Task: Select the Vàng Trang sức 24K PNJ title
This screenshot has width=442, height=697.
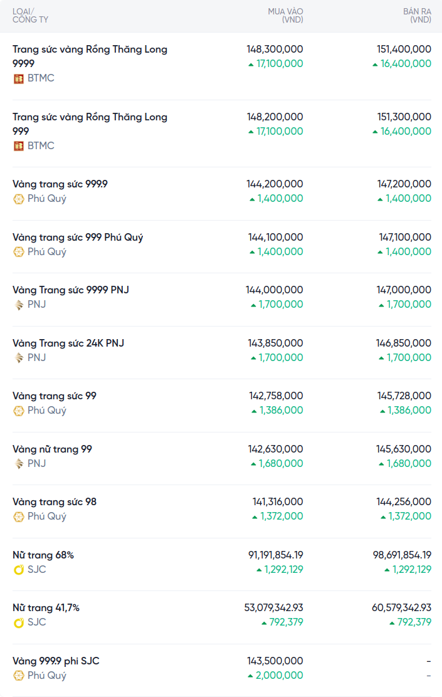Action: pos(68,343)
